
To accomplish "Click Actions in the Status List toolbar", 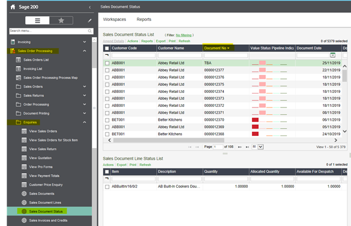I will (x=132, y=41).
